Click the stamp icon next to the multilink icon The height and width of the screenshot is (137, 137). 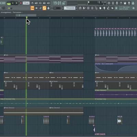point(48,8)
